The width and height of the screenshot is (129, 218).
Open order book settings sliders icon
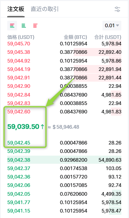coord(117,9)
